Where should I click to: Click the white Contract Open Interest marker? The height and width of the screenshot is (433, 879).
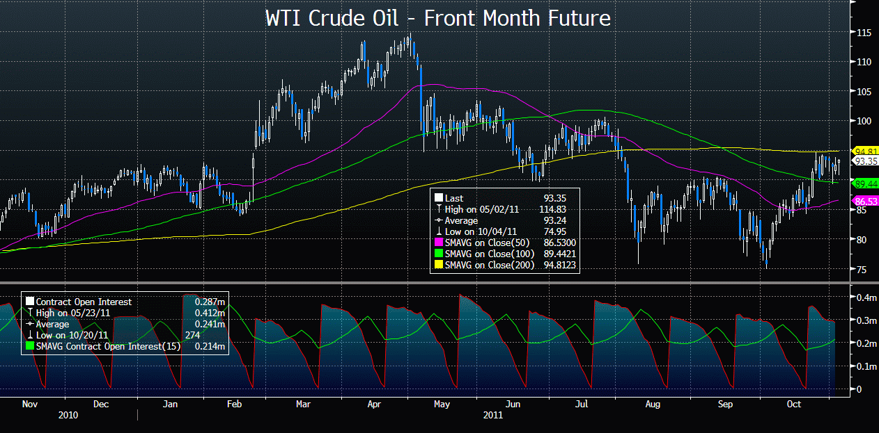[30, 302]
